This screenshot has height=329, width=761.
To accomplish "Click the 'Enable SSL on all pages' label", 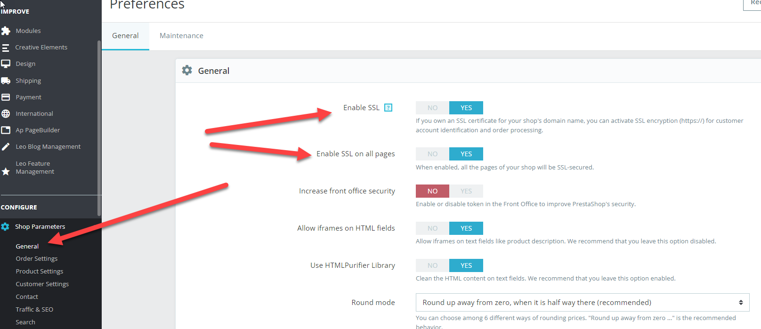I will (x=356, y=154).
